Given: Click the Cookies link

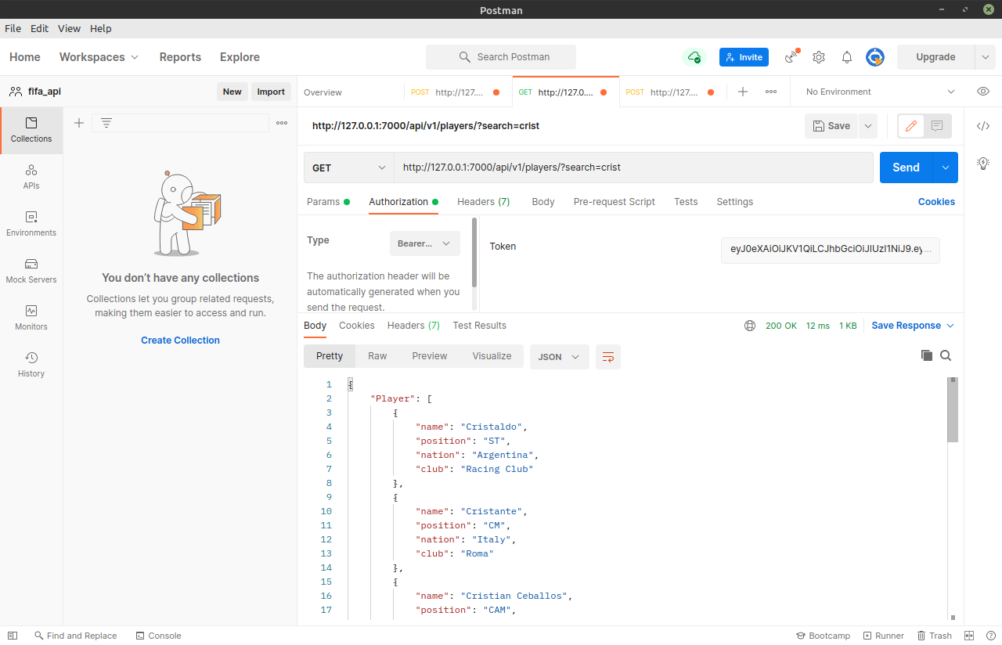Looking at the screenshot, I should (x=936, y=202).
